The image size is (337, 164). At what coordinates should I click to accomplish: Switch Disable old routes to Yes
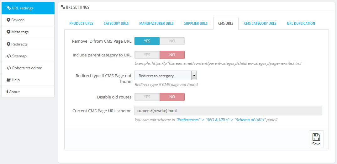[x=147, y=97]
